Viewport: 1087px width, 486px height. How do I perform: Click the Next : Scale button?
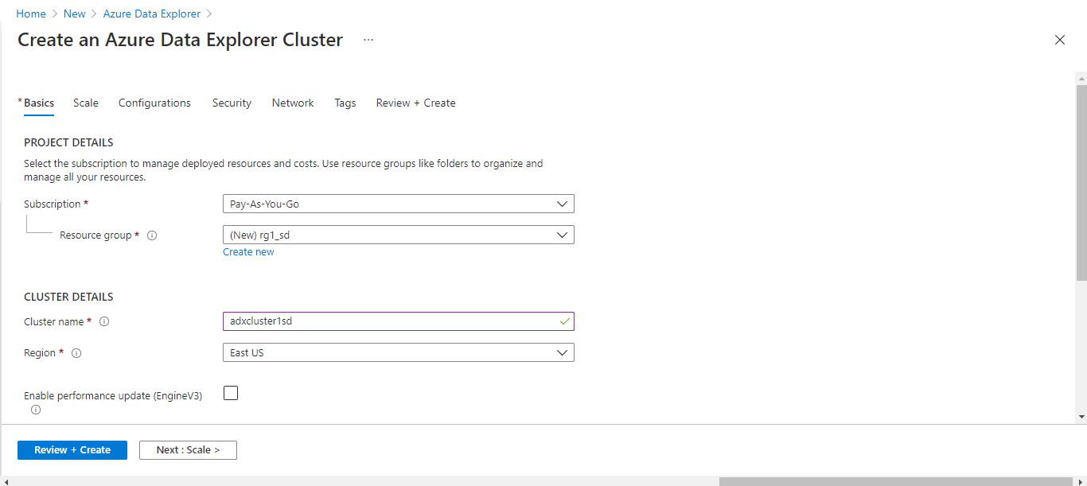(188, 450)
